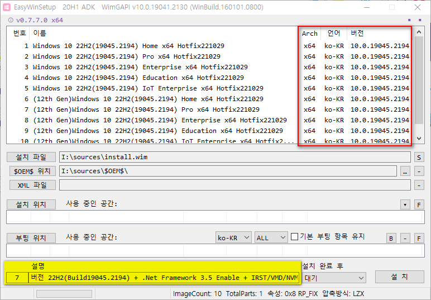Click the 부팅 위치 button
The image size is (431, 300).
(31, 238)
